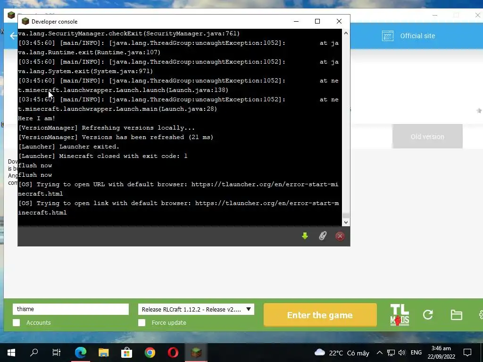Click the settings gear icon in TLauncher

(x=481, y=314)
